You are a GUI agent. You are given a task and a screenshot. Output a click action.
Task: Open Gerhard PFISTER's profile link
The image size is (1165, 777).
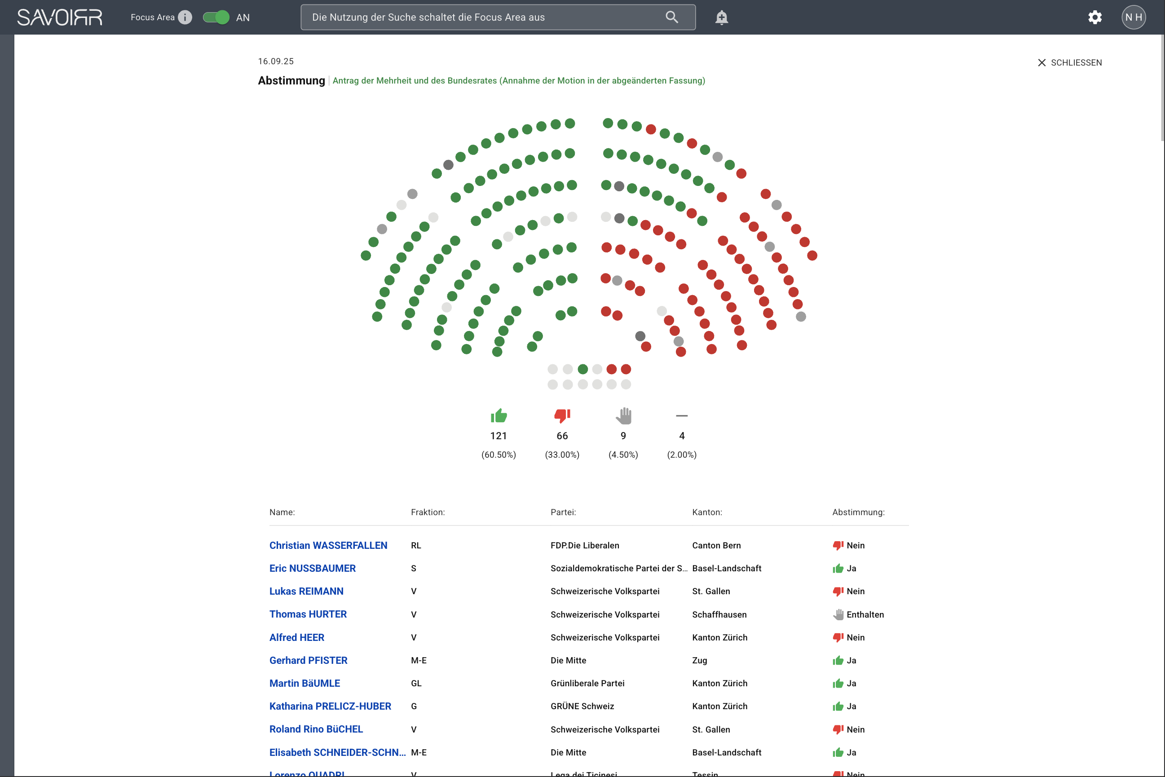click(308, 660)
